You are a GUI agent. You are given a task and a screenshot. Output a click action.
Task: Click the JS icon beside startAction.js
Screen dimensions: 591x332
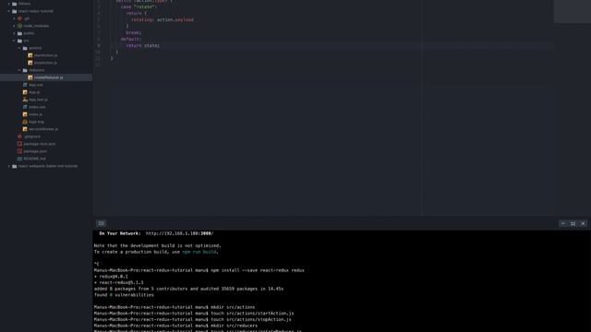point(30,55)
